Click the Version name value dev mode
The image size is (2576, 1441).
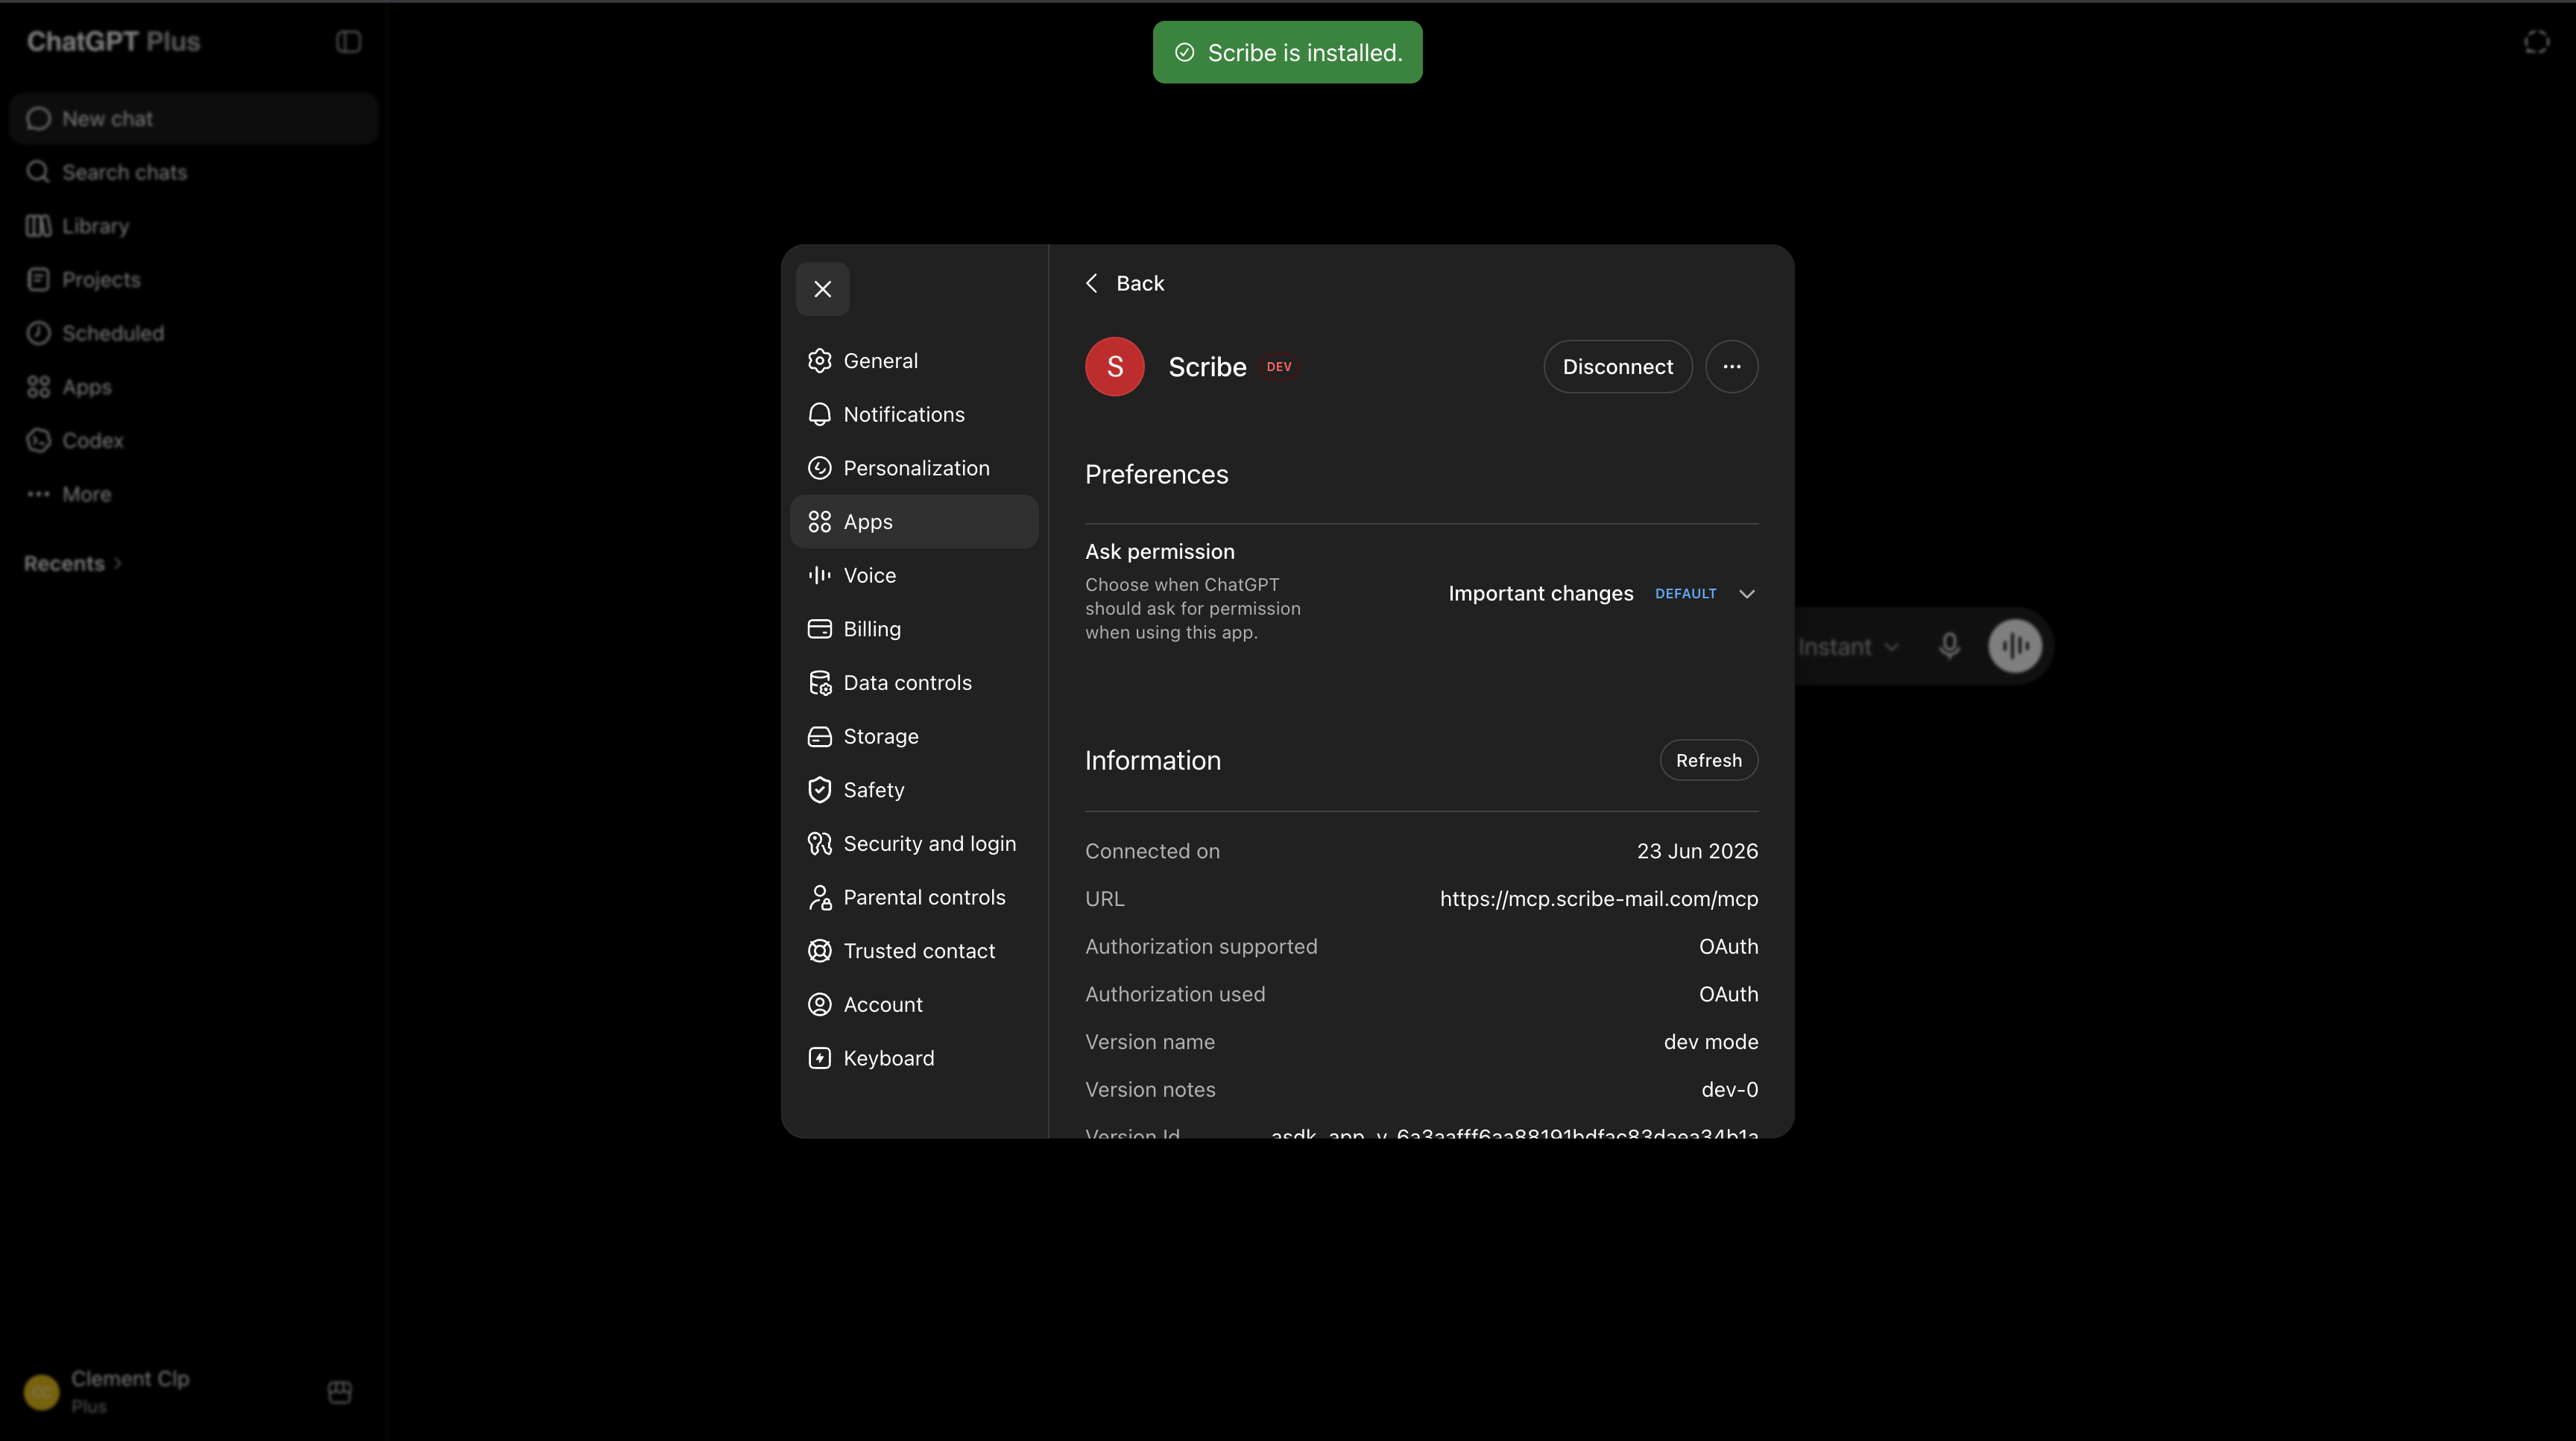click(x=1710, y=1042)
